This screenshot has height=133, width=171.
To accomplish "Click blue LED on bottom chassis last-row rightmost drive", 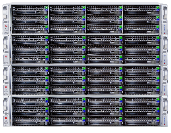I will pyautogui.click(x=158, y=120).
